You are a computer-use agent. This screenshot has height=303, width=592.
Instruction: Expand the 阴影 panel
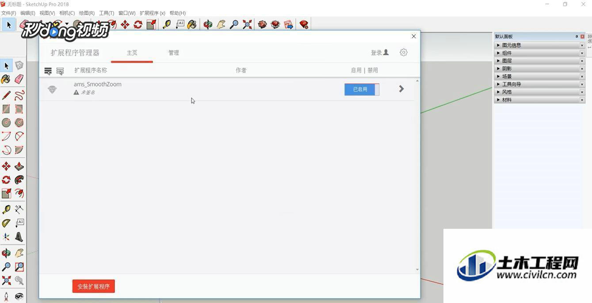[539, 68]
